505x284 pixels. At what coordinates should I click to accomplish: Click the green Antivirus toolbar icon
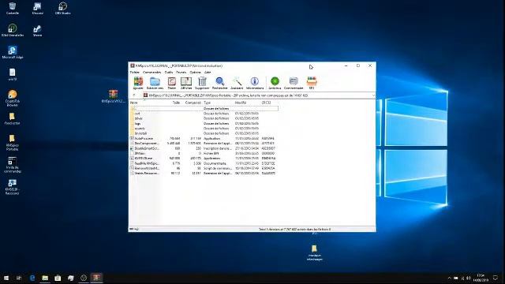pyautogui.click(x=275, y=83)
